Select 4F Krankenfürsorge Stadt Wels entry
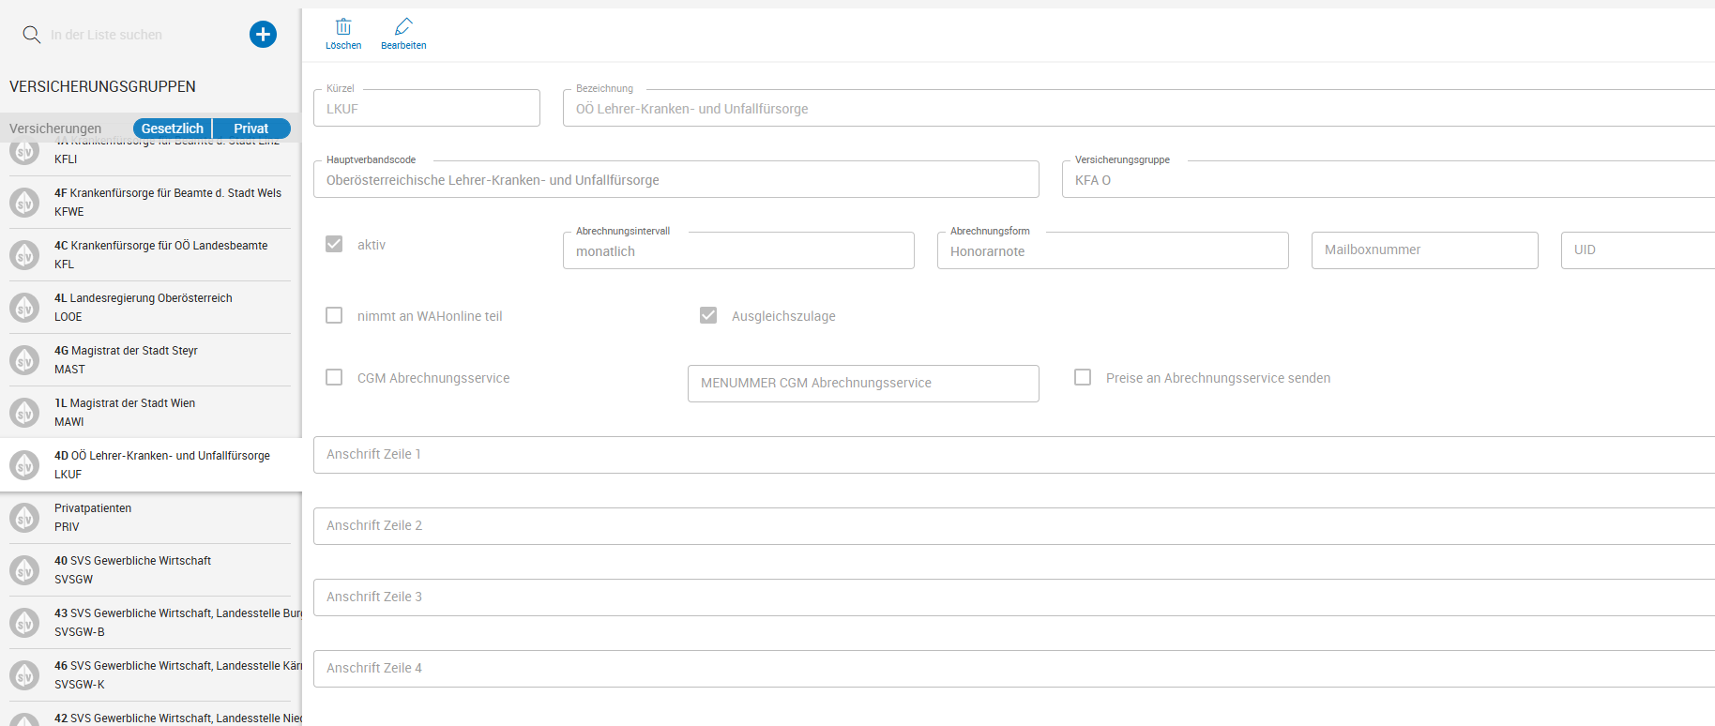Screen dimensions: 1715x726 [150, 202]
